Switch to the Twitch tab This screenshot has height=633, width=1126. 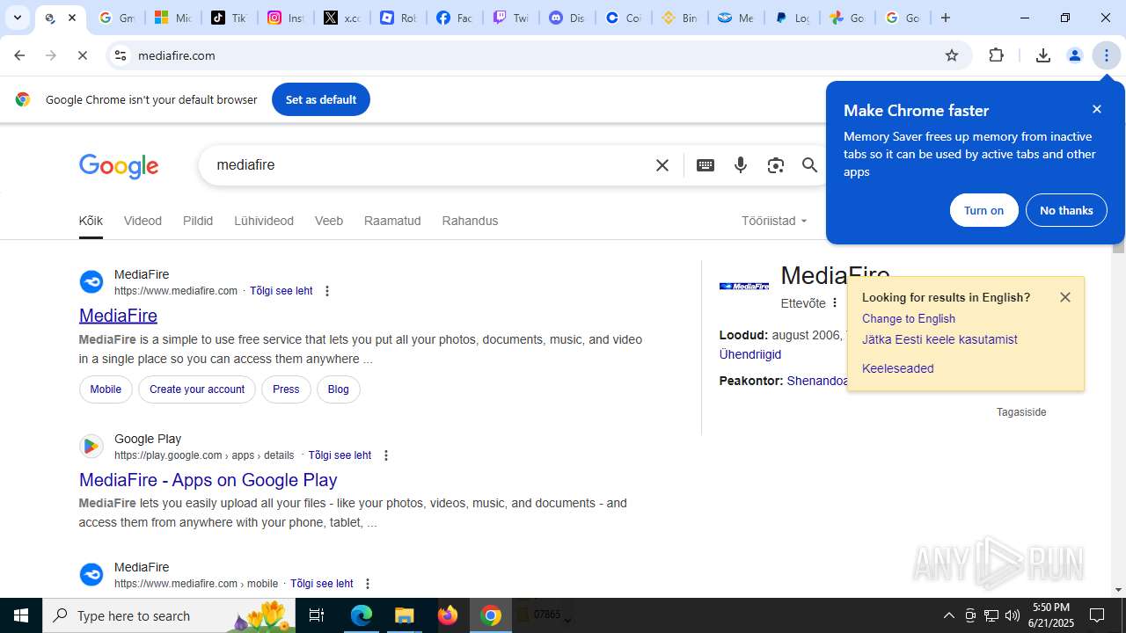pos(510,18)
